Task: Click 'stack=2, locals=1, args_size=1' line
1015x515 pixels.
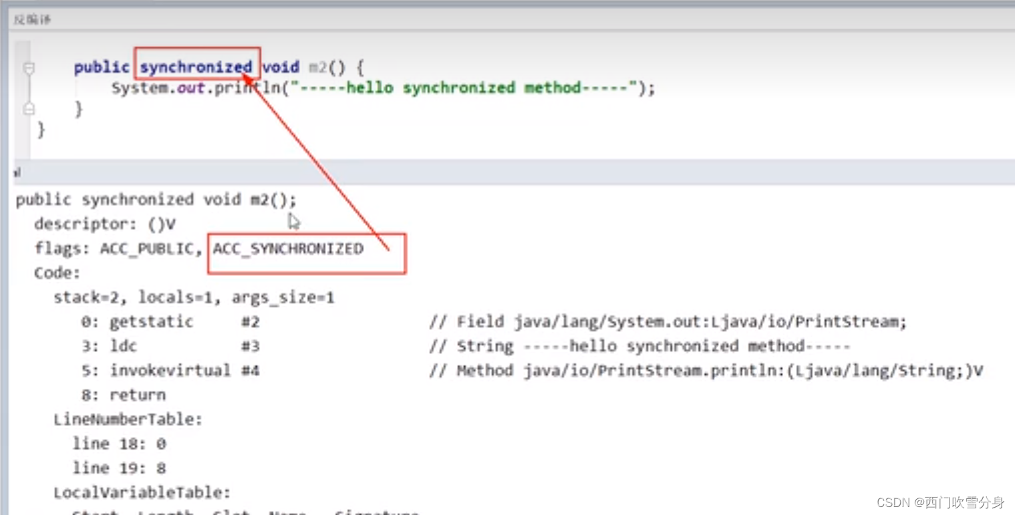Action: (x=194, y=298)
